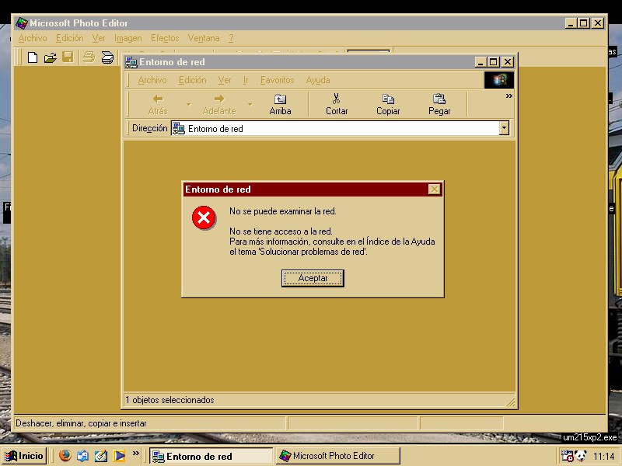Expand the Quick Launch overflow chevron
The width and height of the screenshot is (622, 466).
[135, 454]
